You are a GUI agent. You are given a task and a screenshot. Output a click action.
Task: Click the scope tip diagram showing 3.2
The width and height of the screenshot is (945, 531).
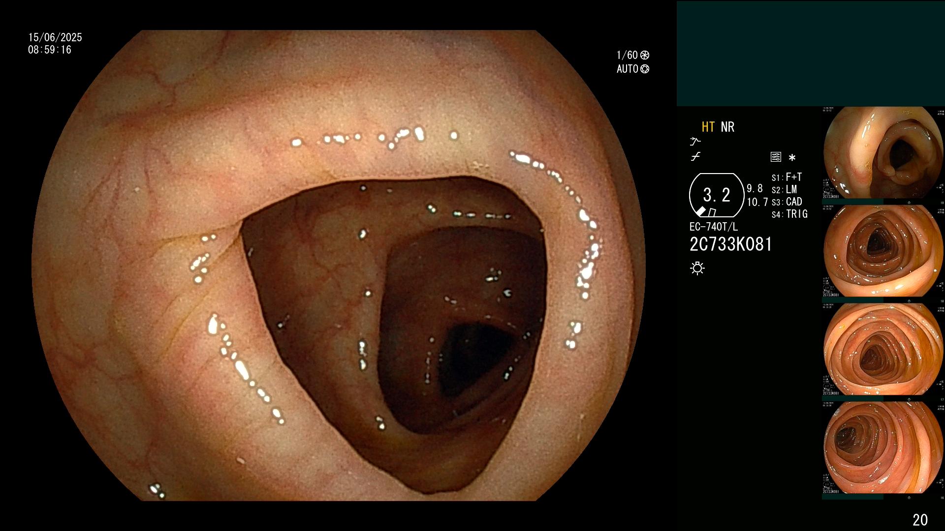(717, 195)
